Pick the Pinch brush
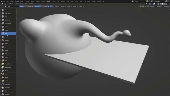Image resolution: width=170 pixels, height=96 pixels. click(x=8, y=57)
